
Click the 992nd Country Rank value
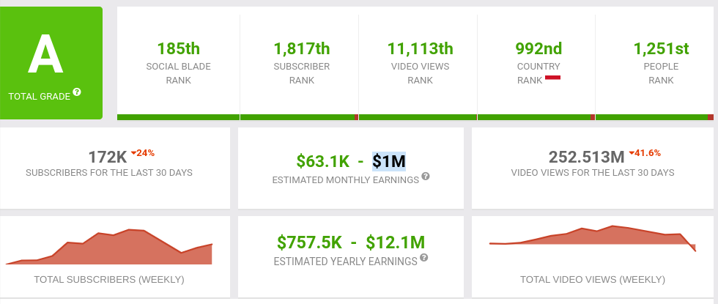(x=538, y=49)
